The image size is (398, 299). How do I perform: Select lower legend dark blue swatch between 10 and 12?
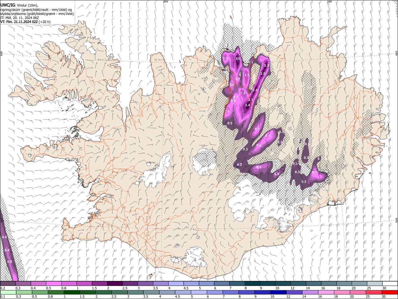pos(278,292)
